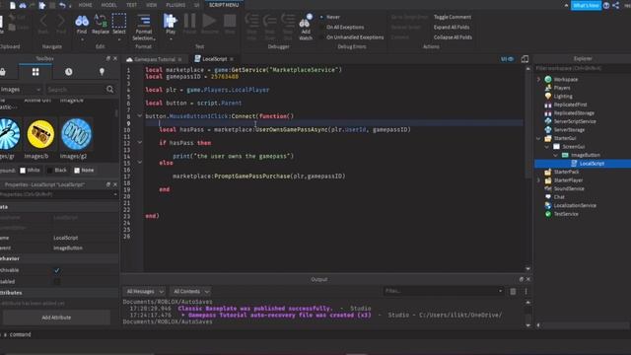Click Navigate Back arrow
This screenshot has height=355, width=631.
click(43, 21)
